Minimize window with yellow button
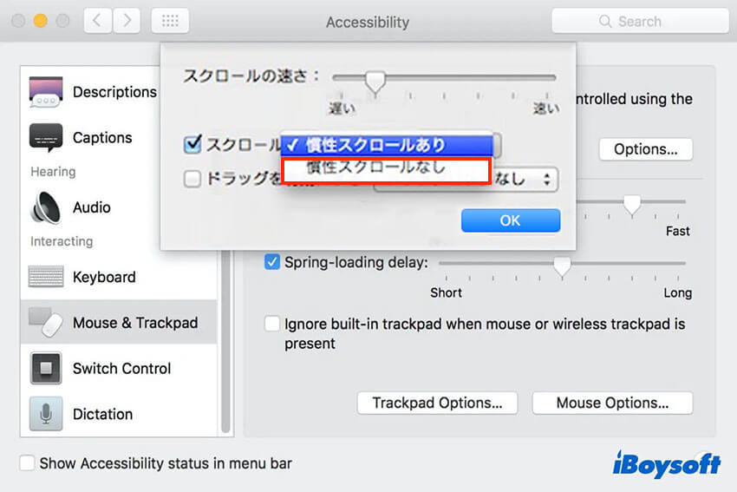 click(41, 21)
